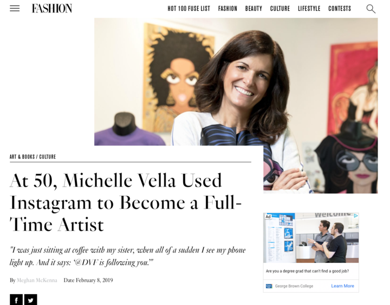Click the Ad badge label

pos(268,216)
